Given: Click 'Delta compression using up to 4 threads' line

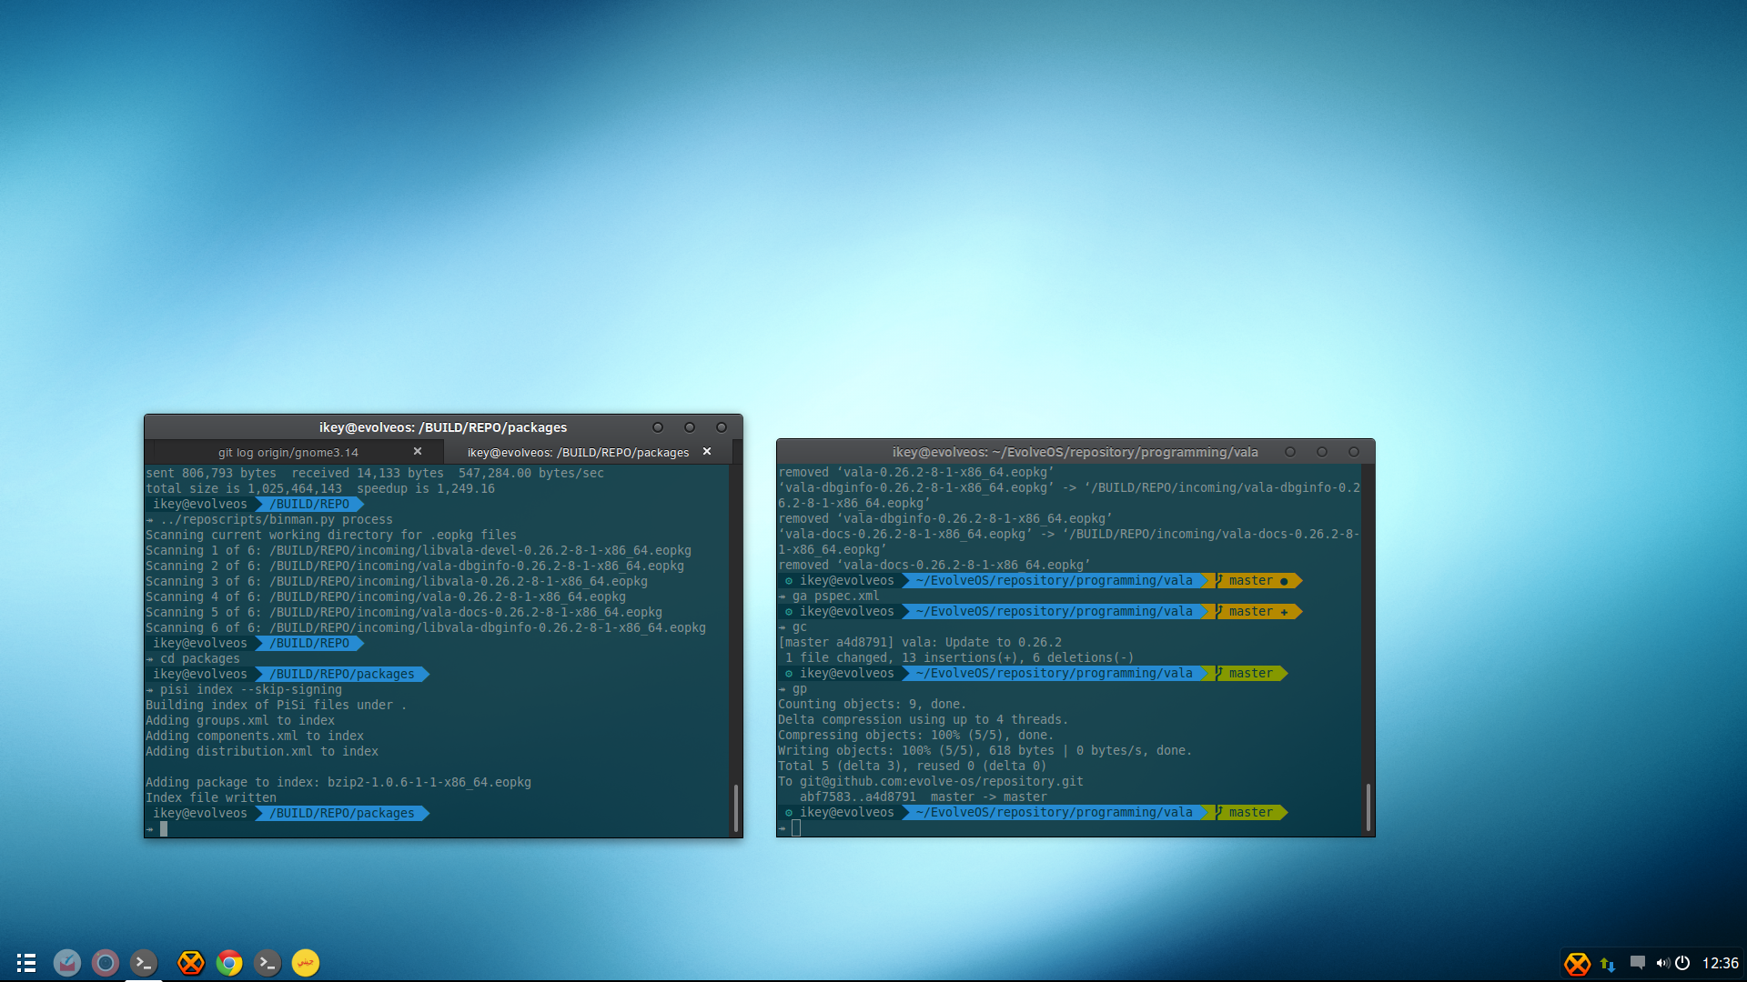Looking at the screenshot, I should point(924,720).
